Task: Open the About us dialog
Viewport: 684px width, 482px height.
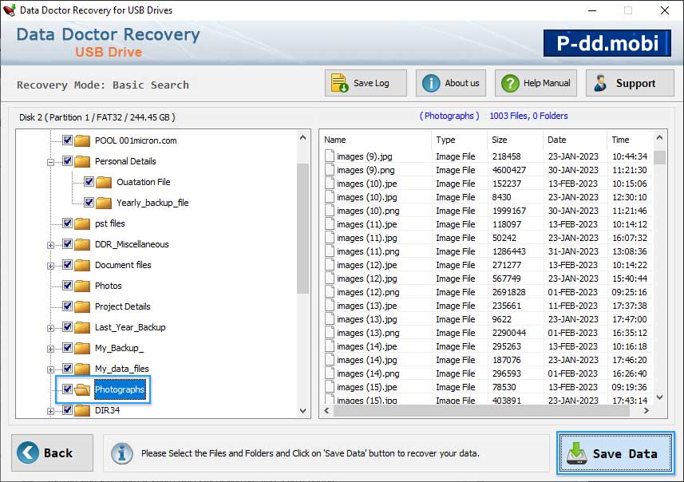Action: point(451,83)
